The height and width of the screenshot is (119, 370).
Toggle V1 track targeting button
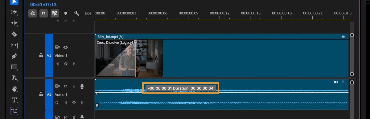point(49,56)
